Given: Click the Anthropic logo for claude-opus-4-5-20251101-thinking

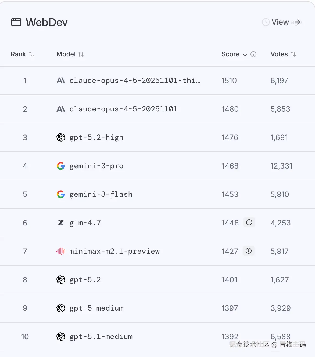Looking at the screenshot, I should click(x=61, y=81).
